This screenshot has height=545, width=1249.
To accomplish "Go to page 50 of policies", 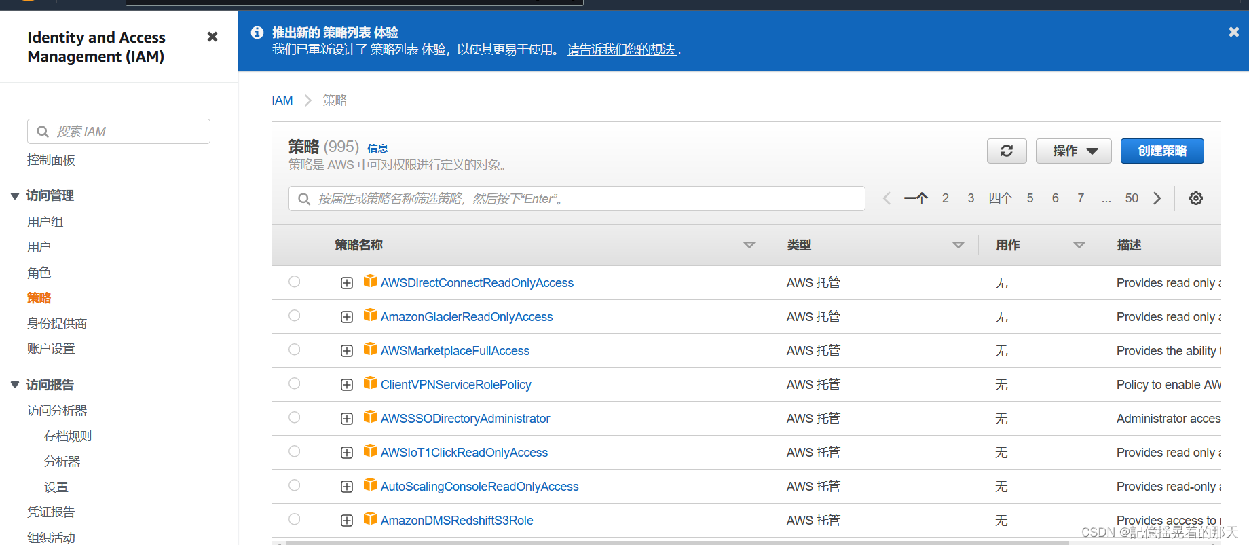I will click(1132, 198).
